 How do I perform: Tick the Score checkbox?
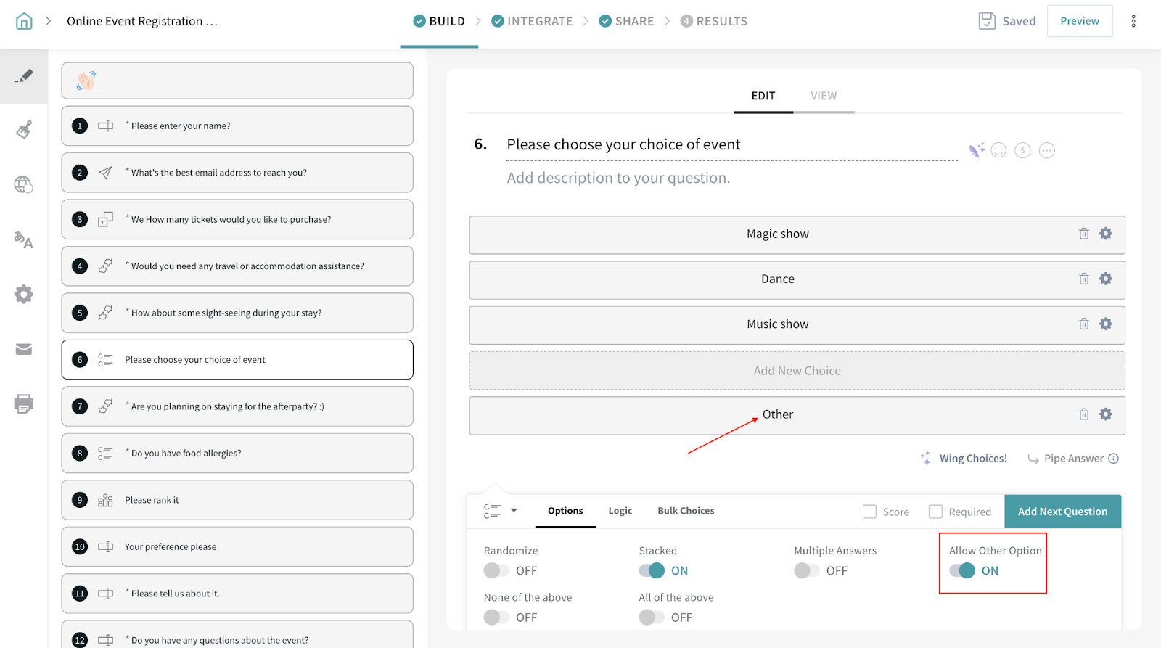tap(869, 512)
